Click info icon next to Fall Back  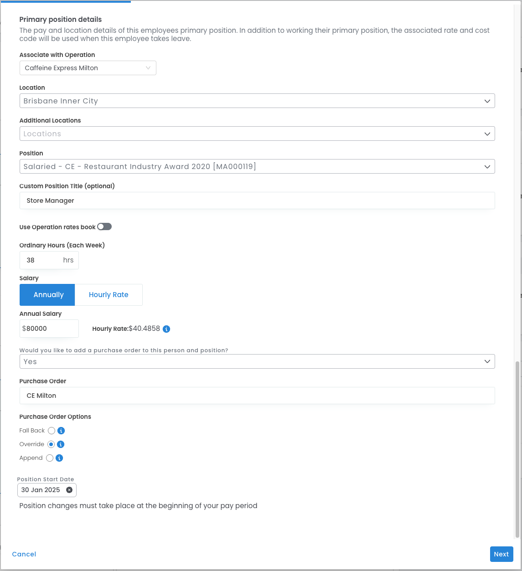(x=61, y=431)
